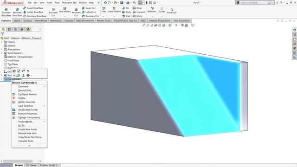The image size is (297, 167).
Task: Open the ConfigurationManager tab in the left panel
Action: point(15,29)
